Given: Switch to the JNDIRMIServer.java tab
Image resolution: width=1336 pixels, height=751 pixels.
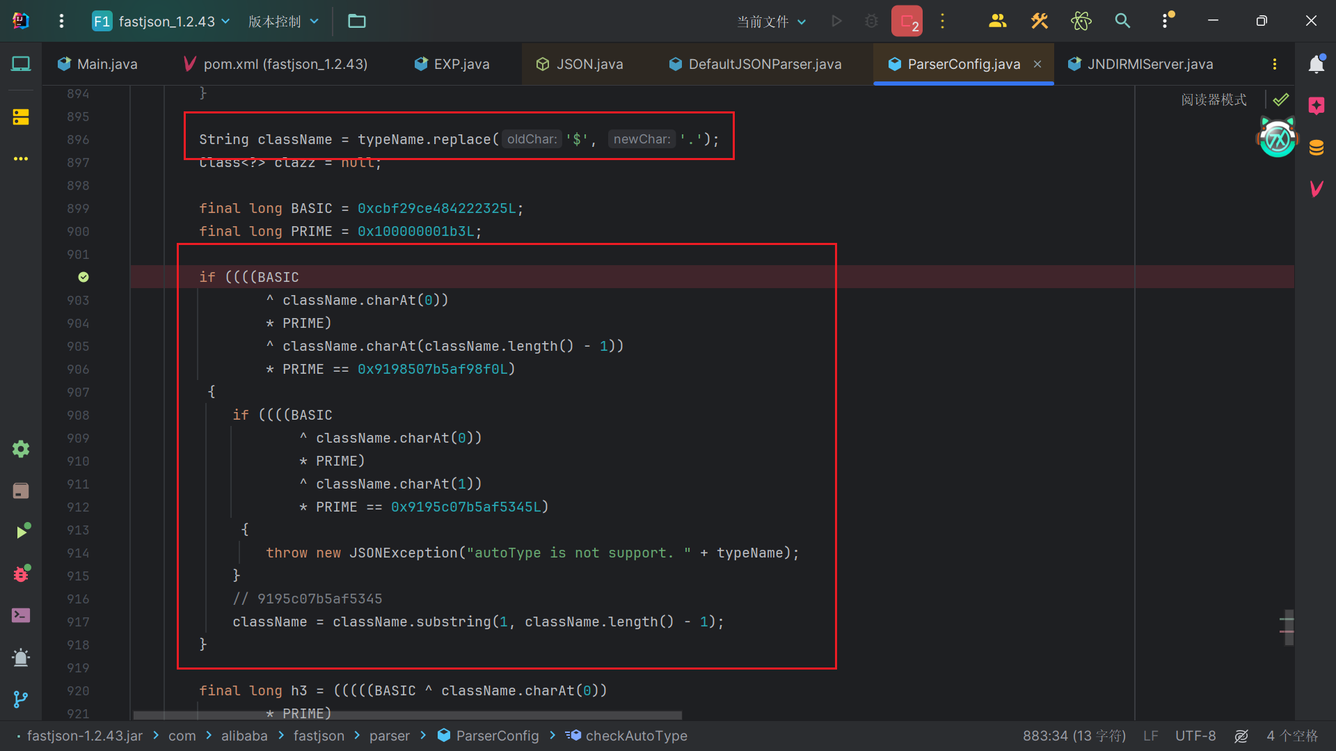Looking at the screenshot, I should (1141, 64).
